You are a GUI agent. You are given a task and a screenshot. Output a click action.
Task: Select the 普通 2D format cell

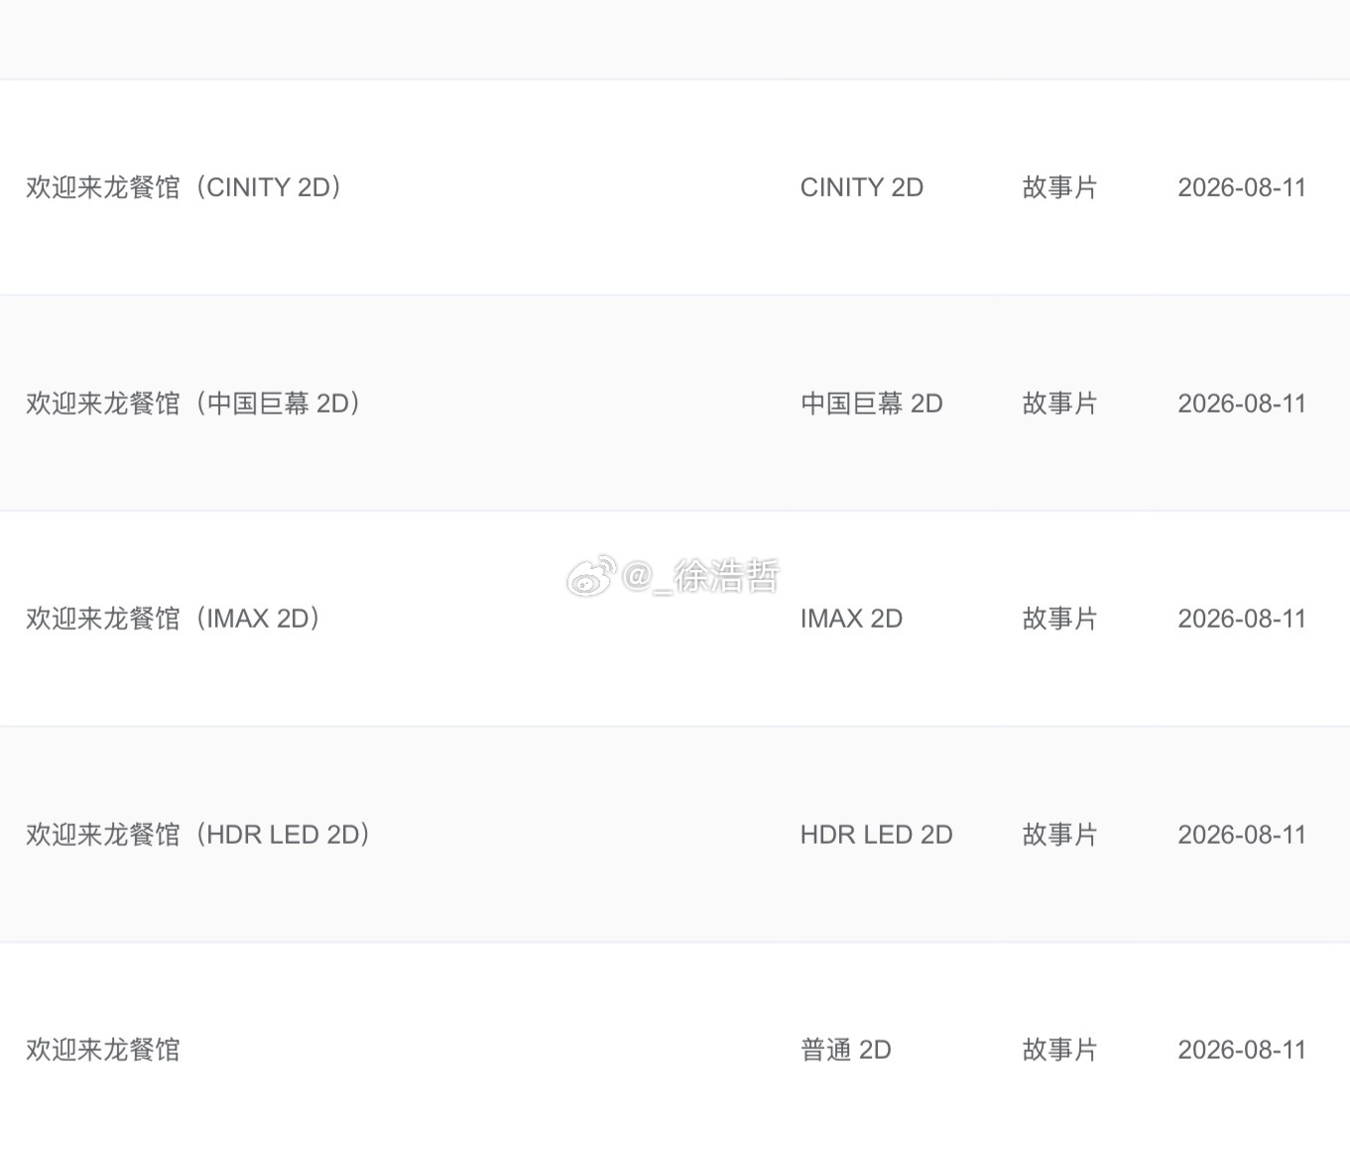846,1050
